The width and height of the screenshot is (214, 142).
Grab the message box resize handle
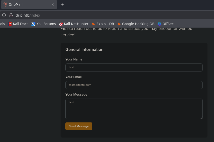(201, 118)
